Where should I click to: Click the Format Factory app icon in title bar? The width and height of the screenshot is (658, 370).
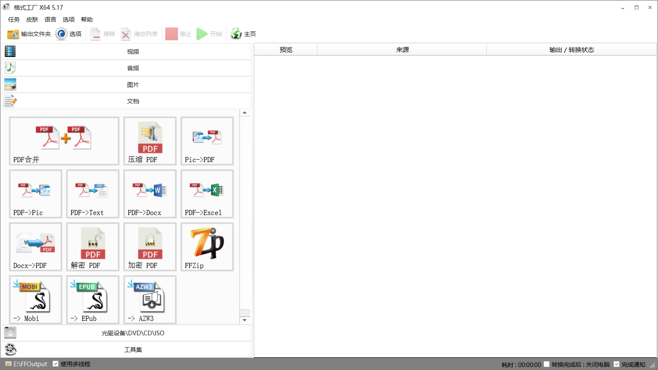coord(6,7)
